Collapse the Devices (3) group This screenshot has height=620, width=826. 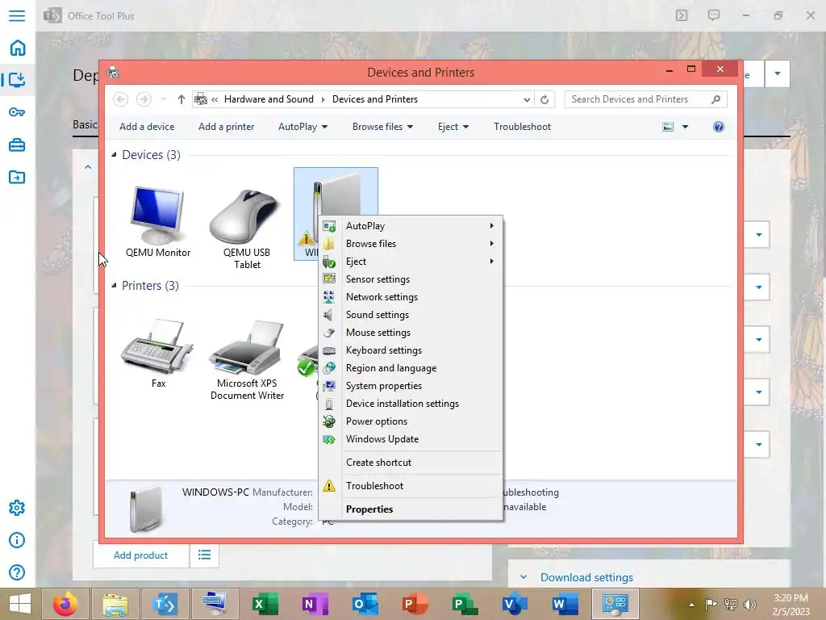tap(114, 154)
